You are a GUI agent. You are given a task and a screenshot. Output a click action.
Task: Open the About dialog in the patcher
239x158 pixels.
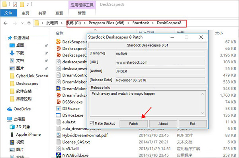[x=163, y=123]
